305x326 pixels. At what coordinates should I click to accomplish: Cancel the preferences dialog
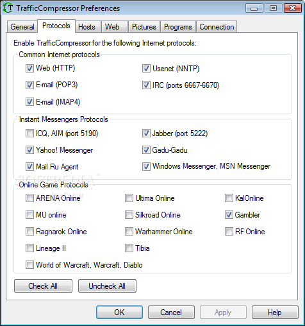(171, 313)
